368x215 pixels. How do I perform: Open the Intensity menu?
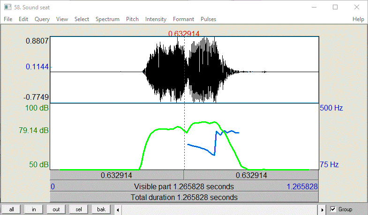tap(156, 19)
